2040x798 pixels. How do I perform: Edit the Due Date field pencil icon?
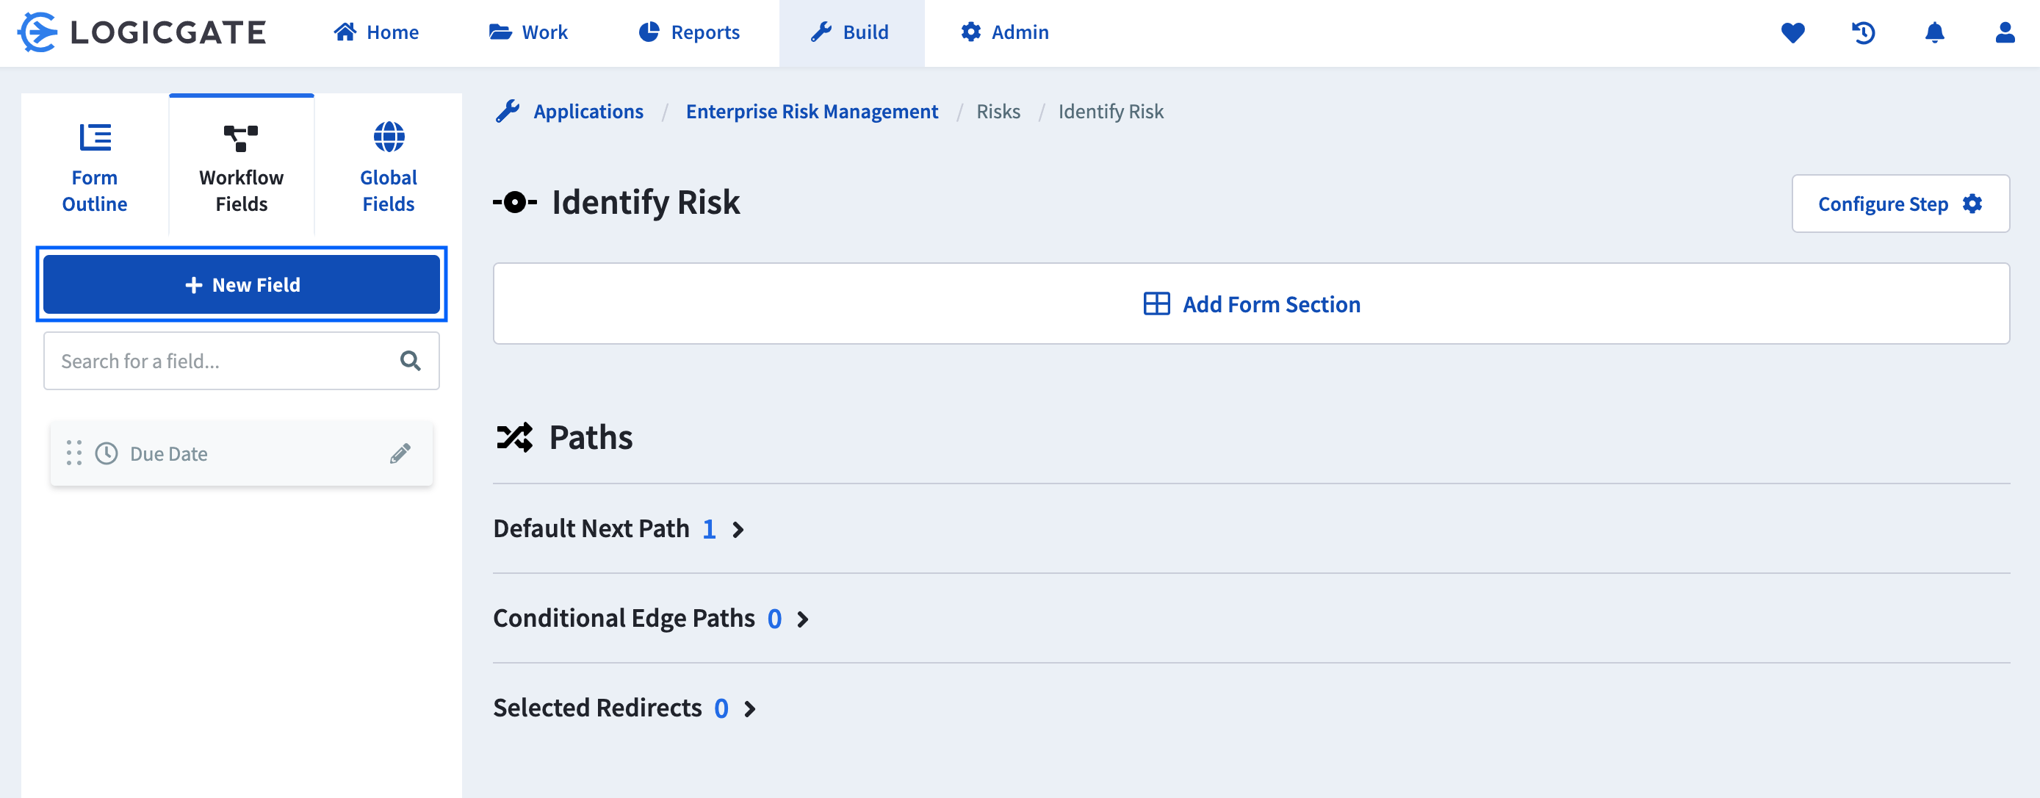pyautogui.click(x=400, y=453)
